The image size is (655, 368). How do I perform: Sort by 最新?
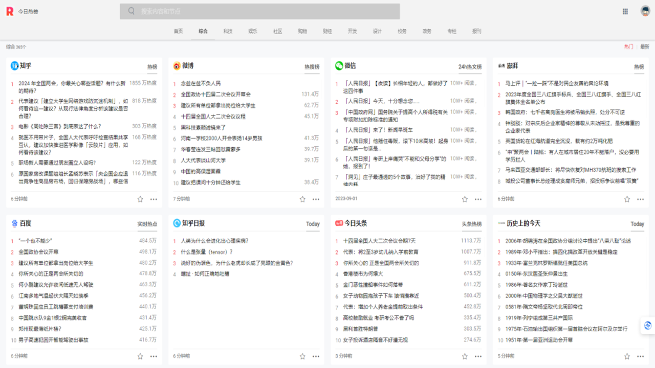click(644, 47)
